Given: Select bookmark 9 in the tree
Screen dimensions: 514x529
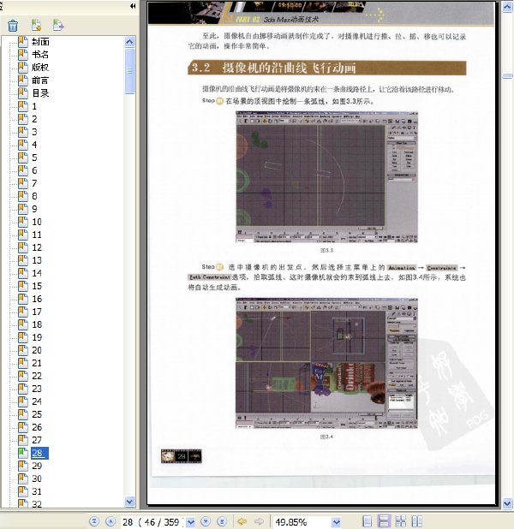Looking at the screenshot, I should tap(34, 209).
